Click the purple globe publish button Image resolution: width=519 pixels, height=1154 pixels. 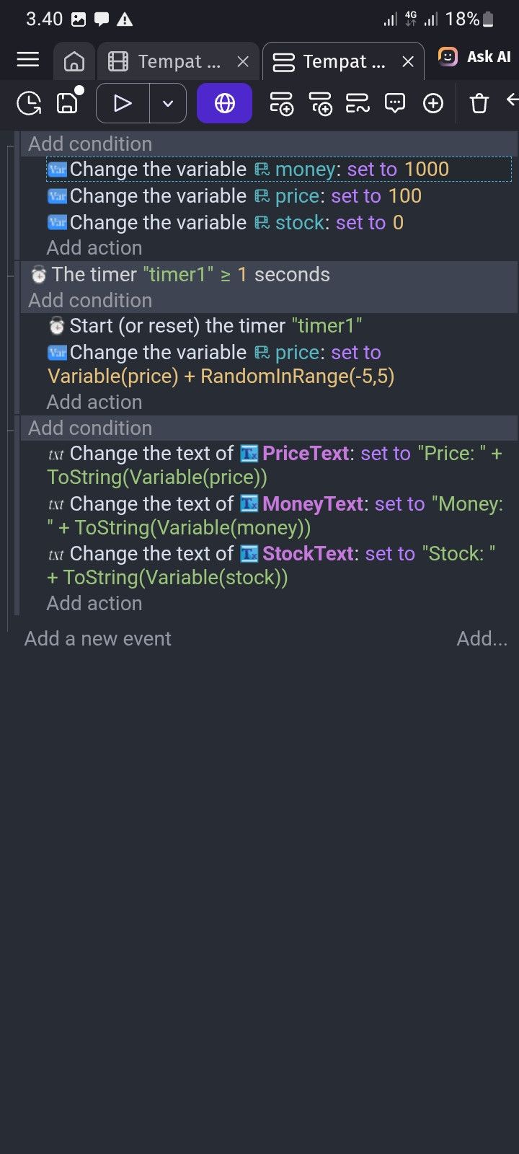[x=224, y=103]
